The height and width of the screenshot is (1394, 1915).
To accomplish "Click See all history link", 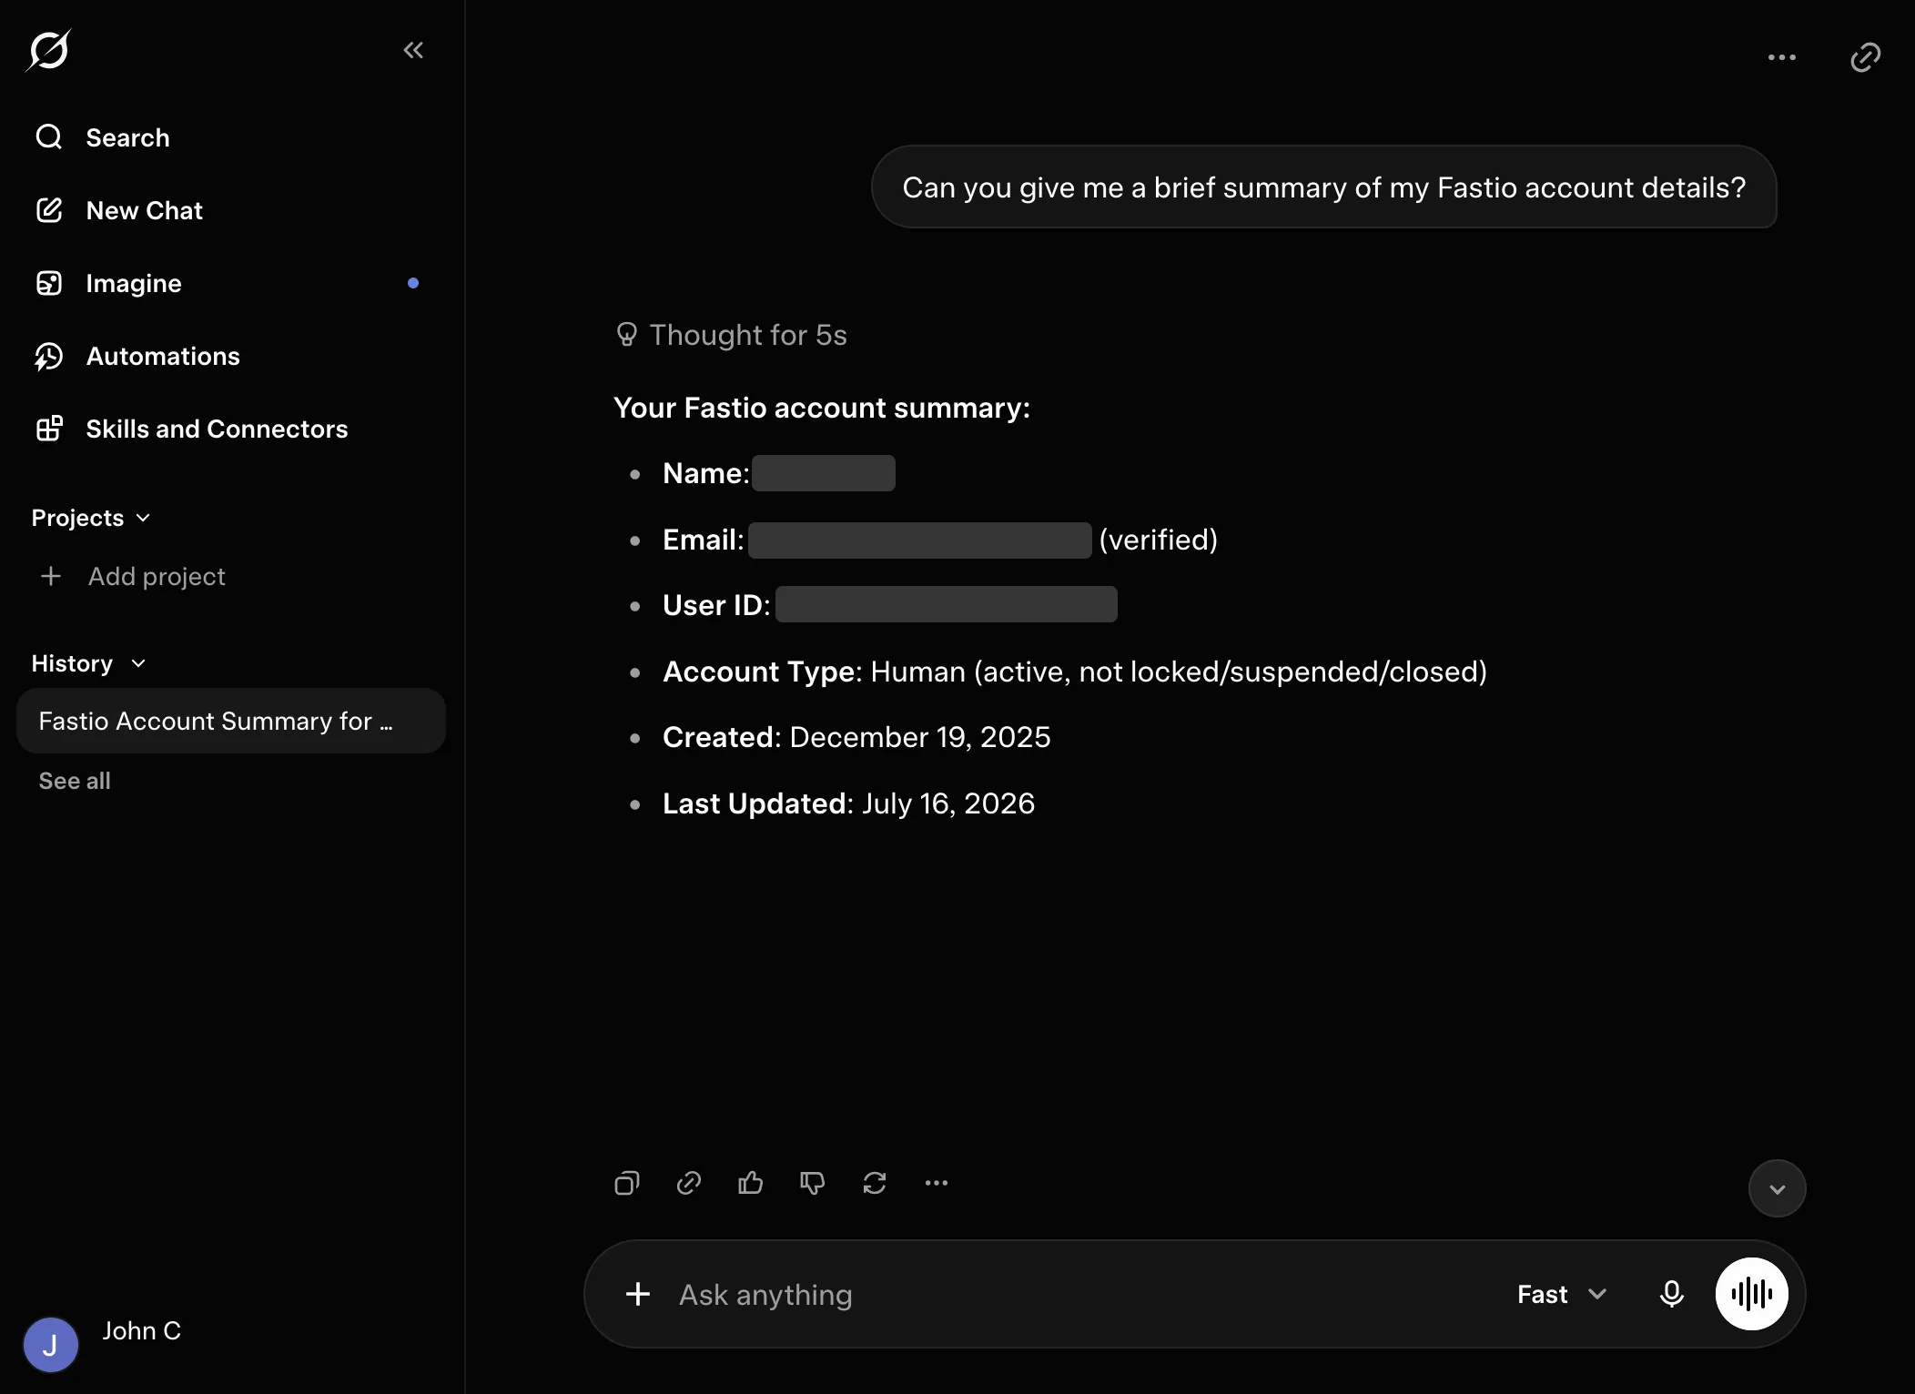I will pyautogui.click(x=75, y=781).
